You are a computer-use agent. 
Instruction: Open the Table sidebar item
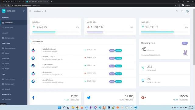[x=13, y=53]
